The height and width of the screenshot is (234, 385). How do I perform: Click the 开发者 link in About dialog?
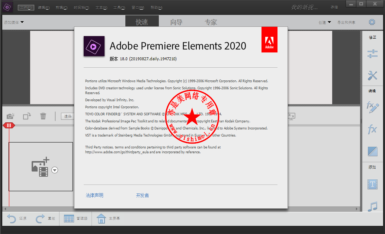(x=142, y=195)
